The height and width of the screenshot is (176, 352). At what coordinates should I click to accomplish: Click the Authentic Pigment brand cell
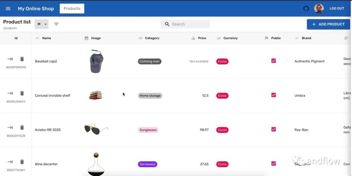(x=309, y=61)
